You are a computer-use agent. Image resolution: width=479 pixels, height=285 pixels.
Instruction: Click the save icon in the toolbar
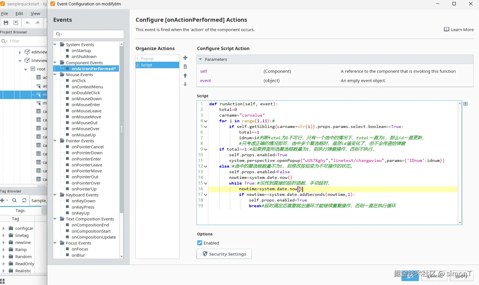(6, 23)
